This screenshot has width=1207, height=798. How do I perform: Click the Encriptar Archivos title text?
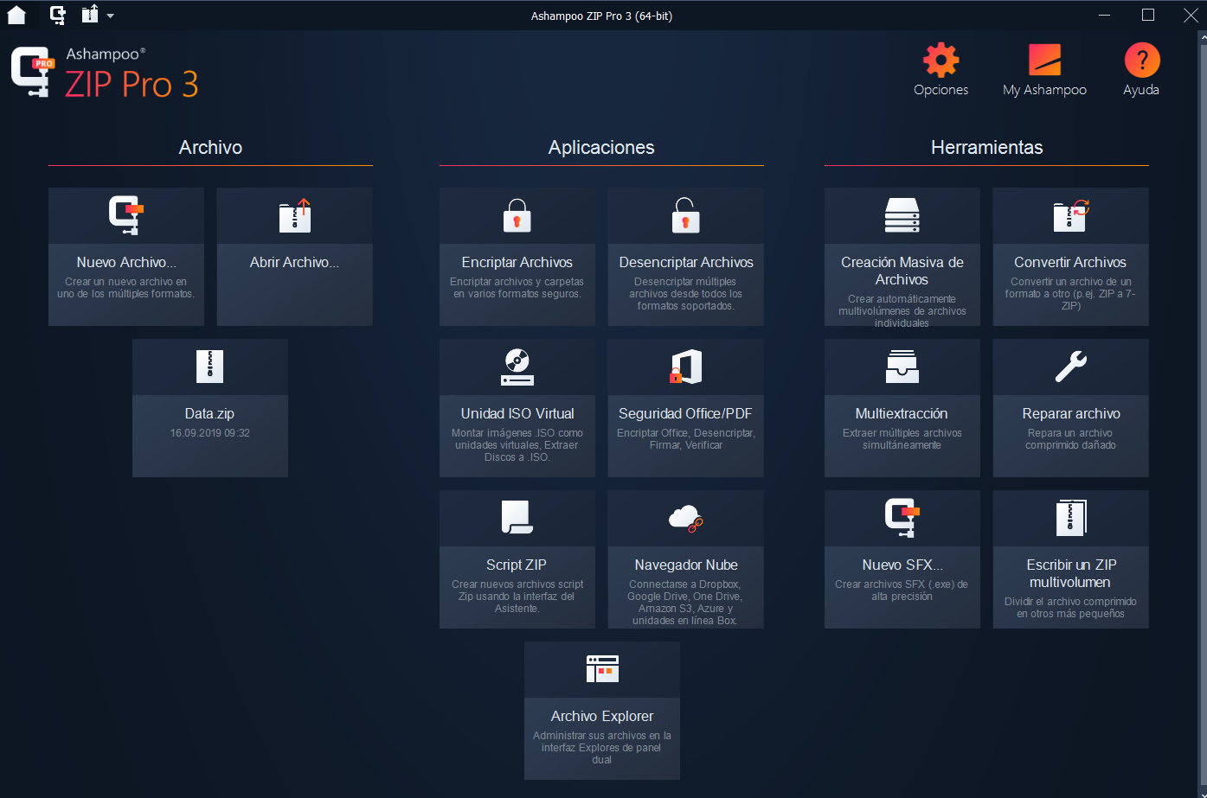tap(517, 262)
